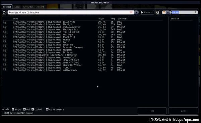This screenshot has height=123, width=201.
Task: Sort servers by the Name column header
Action: (x=16, y=19)
